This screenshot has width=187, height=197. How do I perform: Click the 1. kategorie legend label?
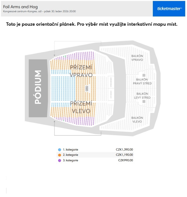[71, 149]
